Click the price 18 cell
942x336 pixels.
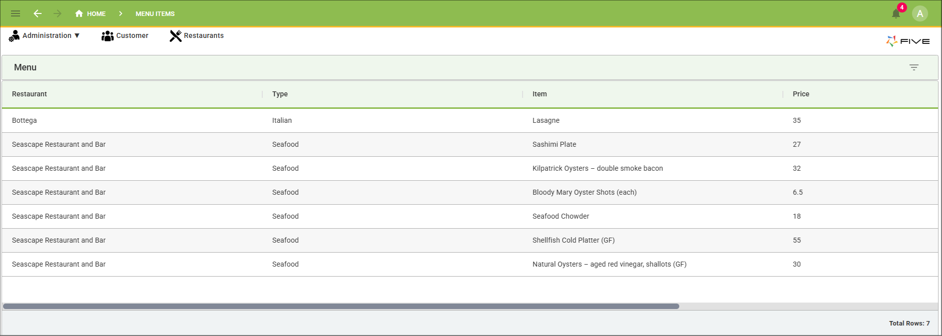(x=797, y=216)
